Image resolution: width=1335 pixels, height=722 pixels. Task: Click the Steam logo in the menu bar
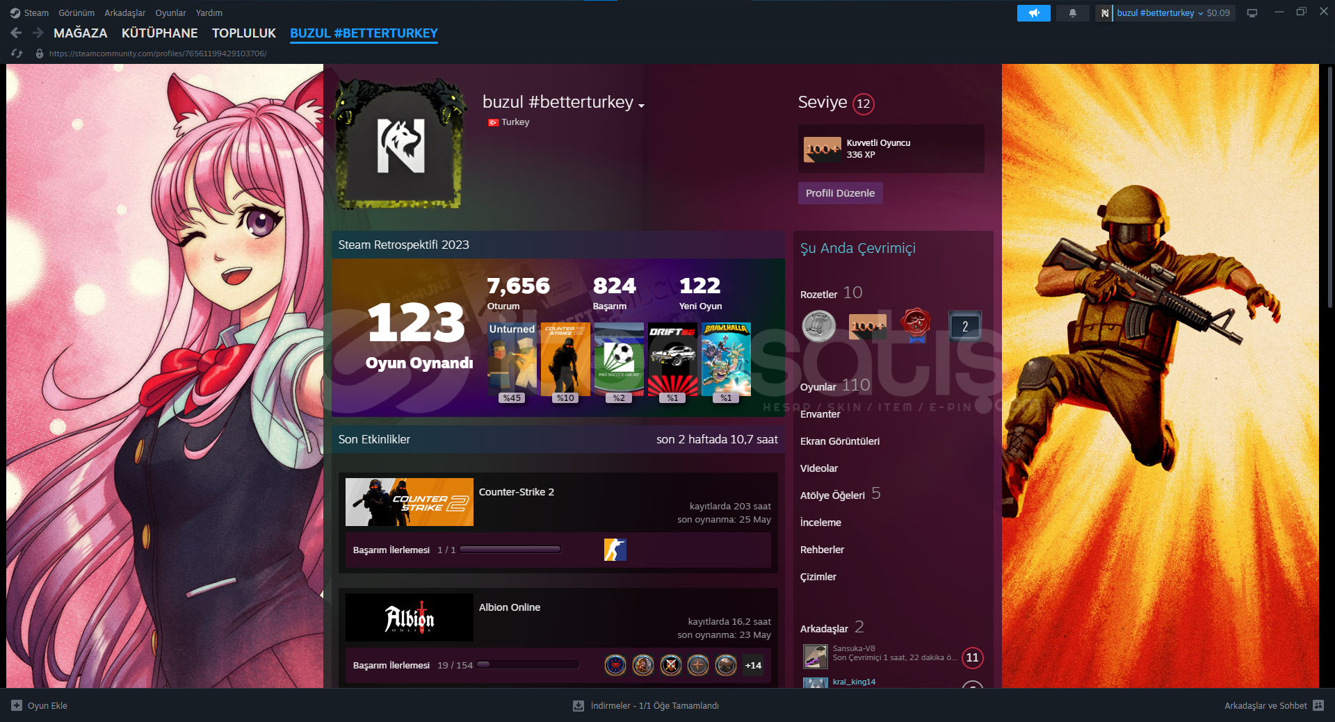[15, 13]
